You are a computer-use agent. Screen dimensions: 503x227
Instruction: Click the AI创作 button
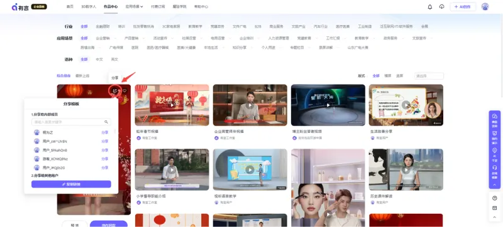pos(463,7)
